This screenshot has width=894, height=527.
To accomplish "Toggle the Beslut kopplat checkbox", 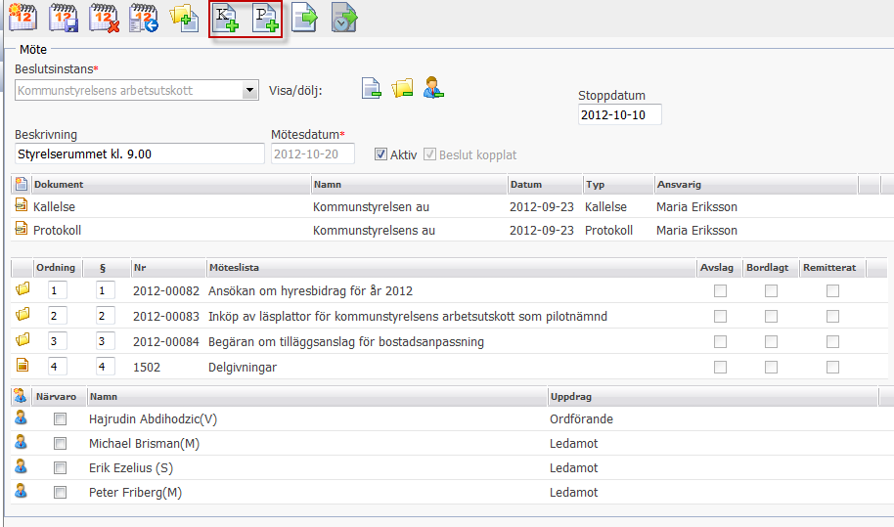I will tap(430, 154).
